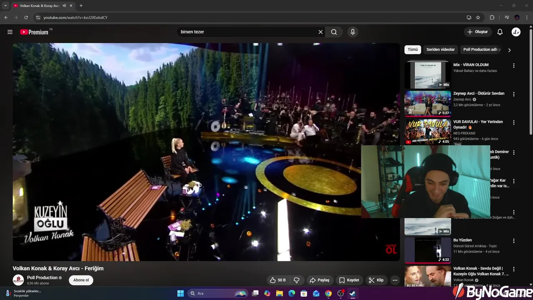
Task: Open Poll Production channel avatar
Action: 18,280
